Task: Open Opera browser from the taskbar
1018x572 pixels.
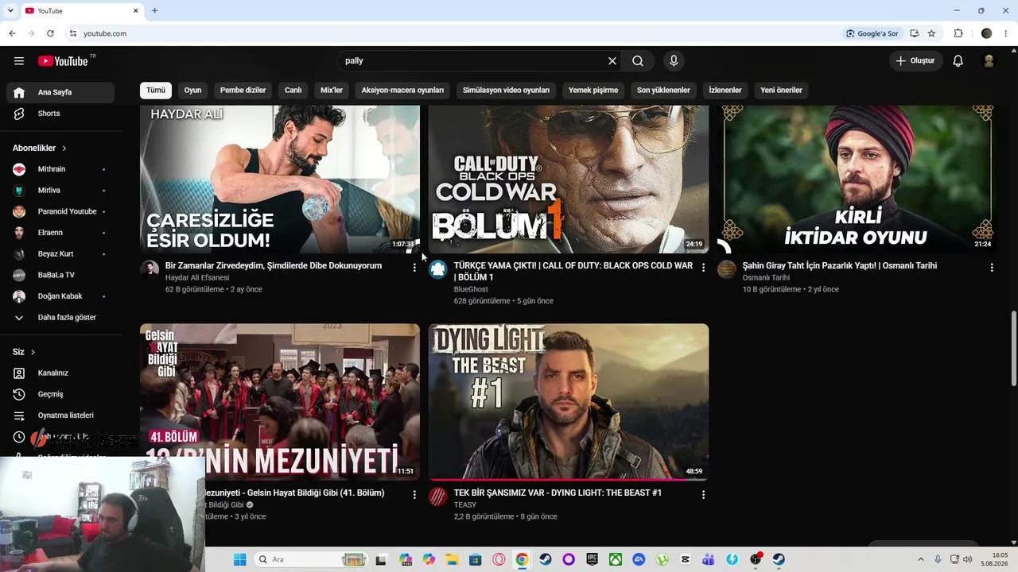Action: 499,559
